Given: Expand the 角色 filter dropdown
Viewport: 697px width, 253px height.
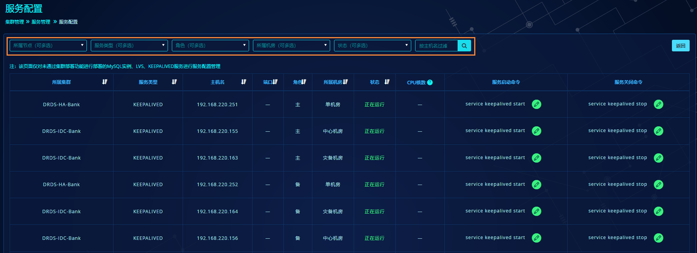Looking at the screenshot, I should 210,46.
